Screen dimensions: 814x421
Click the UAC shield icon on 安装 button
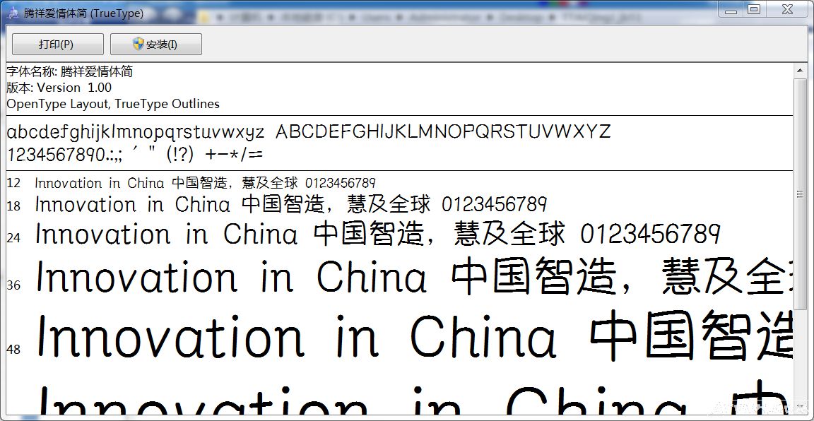coord(138,44)
